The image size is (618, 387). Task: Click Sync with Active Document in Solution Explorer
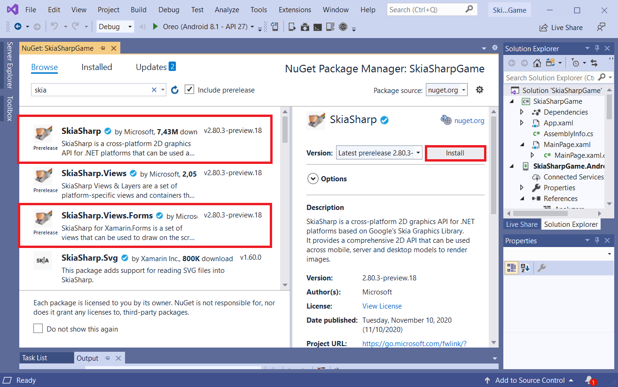tap(594, 62)
